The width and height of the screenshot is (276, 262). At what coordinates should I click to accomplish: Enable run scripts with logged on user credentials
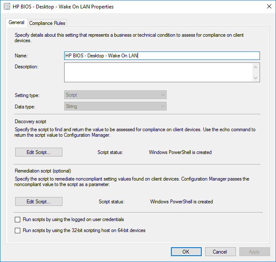17,219
